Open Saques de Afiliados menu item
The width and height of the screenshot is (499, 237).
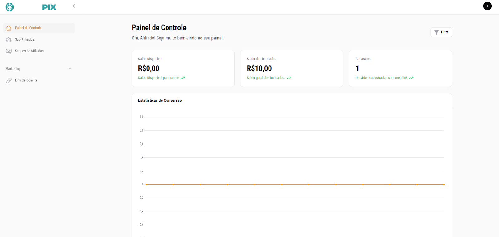pyautogui.click(x=29, y=51)
